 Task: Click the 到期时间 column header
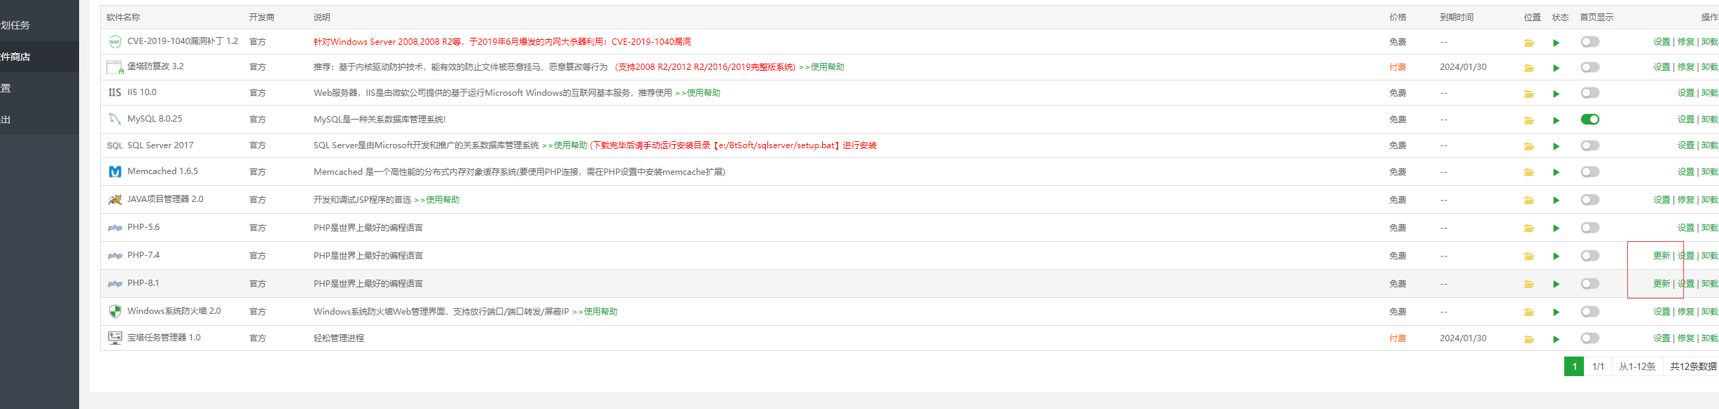(x=1457, y=17)
